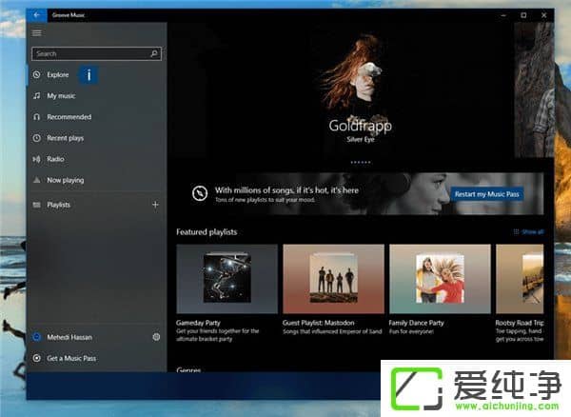
Task: Select Get a Music Pass link
Action: pyautogui.click(x=71, y=358)
